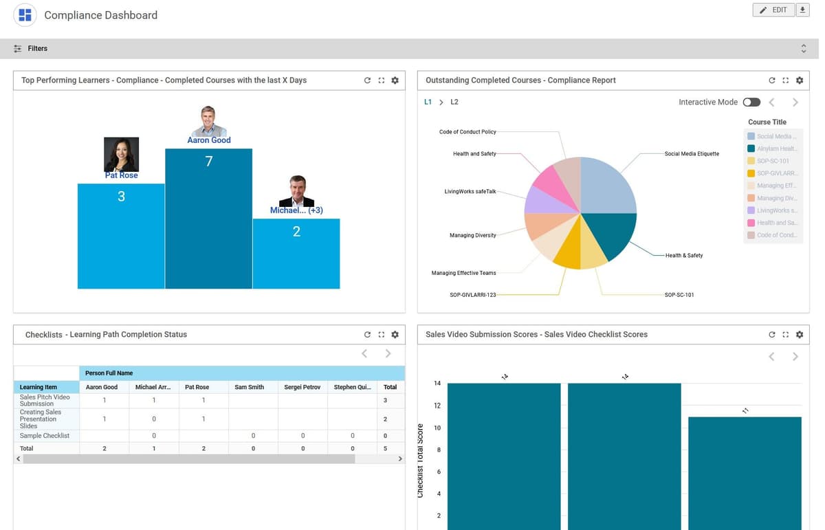The height and width of the screenshot is (530, 825).
Task: Toggle SOP-SC-101 in the Course Title legend
Action: point(773,160)
